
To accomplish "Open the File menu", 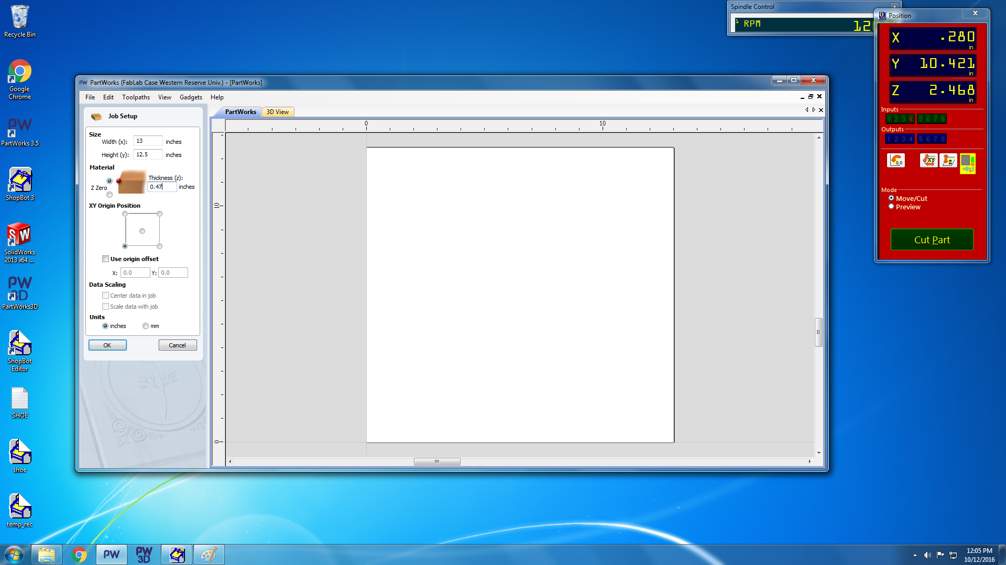I will [x=90, y=97].
